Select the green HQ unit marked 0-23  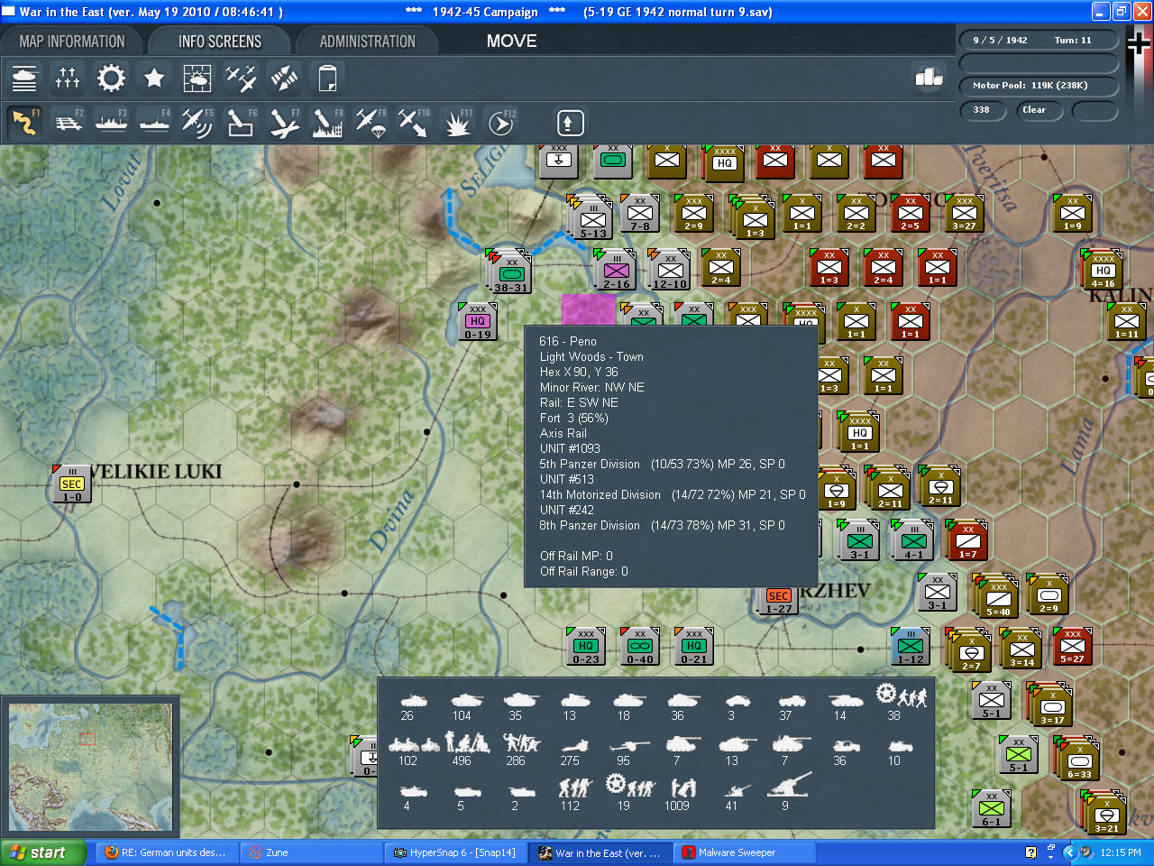click(x=585, y=647)
